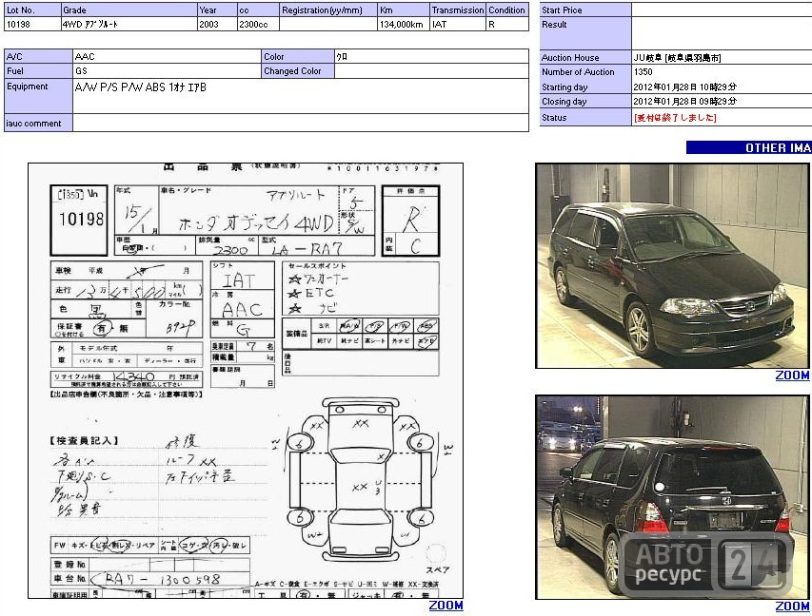Click ZOOM link under front car photo
This screenshot has height=616, width=812.
pos(792,375)
